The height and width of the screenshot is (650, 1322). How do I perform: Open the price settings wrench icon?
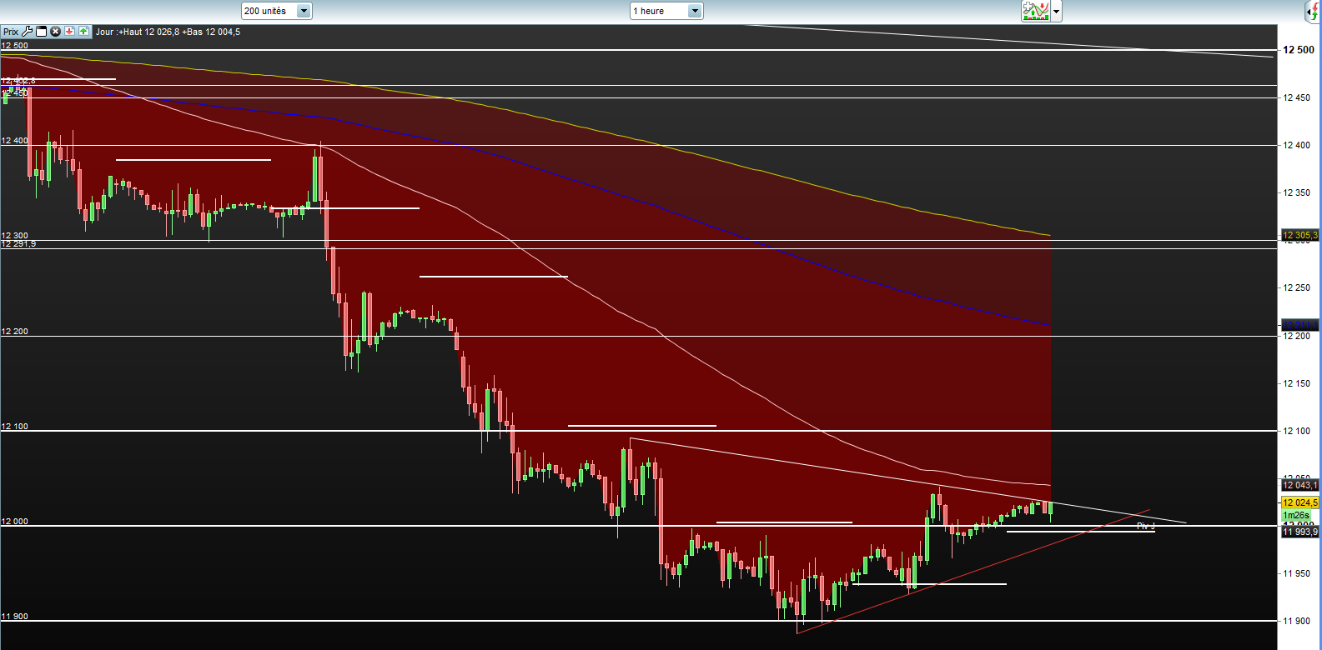coord(28,32)
